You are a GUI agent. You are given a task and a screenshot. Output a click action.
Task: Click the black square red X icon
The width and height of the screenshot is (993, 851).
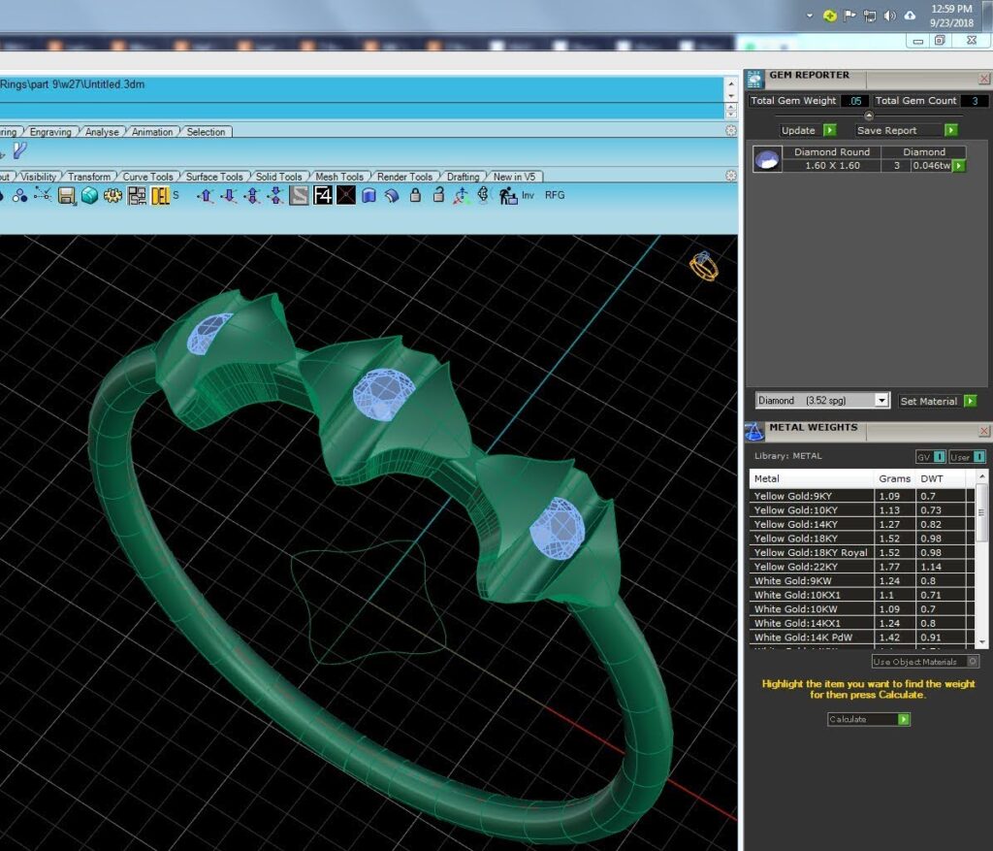(346, 195)
